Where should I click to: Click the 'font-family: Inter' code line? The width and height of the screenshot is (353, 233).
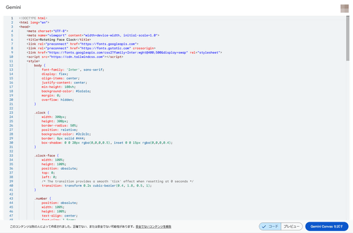[x=72, y=70]
